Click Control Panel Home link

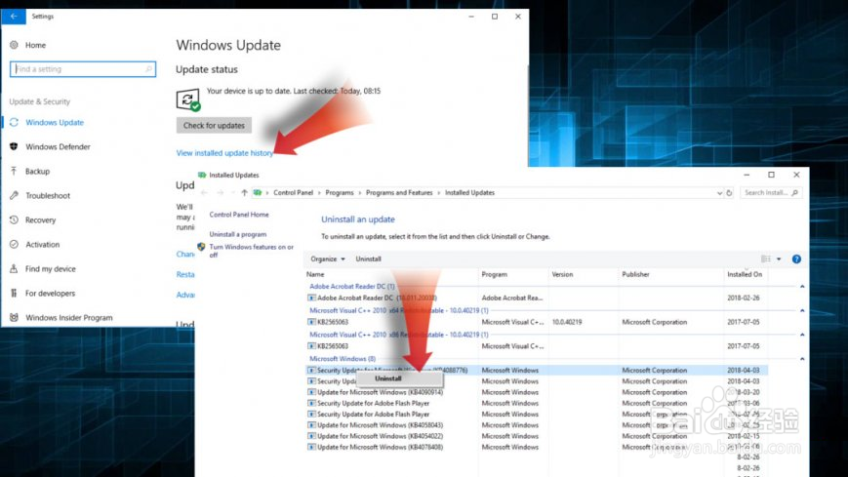[239, 215]
